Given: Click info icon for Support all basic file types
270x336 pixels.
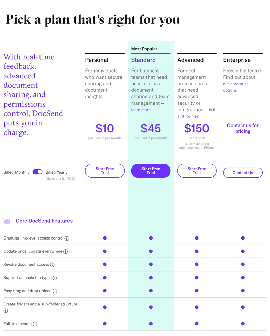Looking at the screenshot, I should [x=55, y=278].
